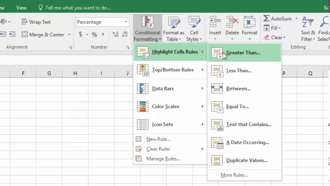Click the Merge & Center button
330x186 pixels.
(43, 34)
